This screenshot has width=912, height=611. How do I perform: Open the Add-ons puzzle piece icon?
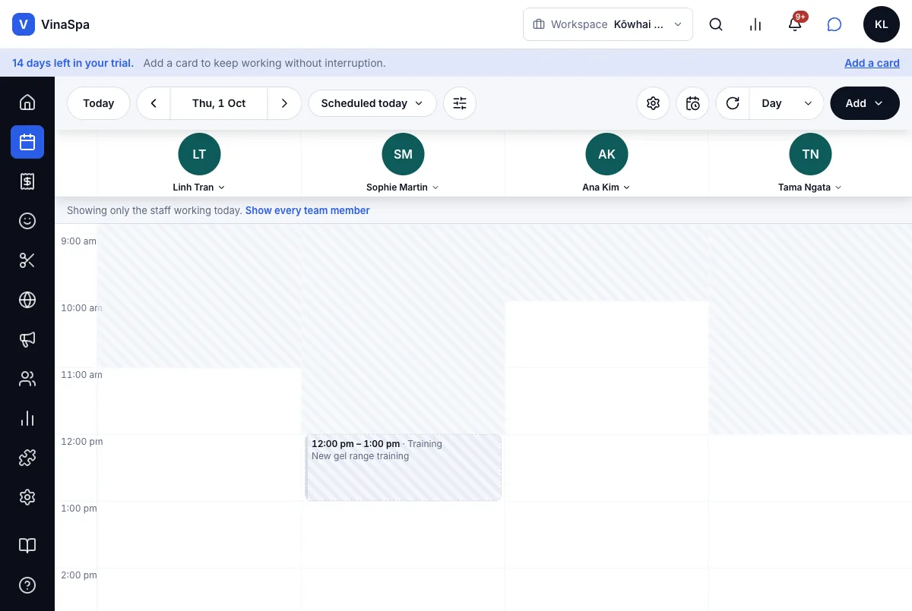point(27,458)
